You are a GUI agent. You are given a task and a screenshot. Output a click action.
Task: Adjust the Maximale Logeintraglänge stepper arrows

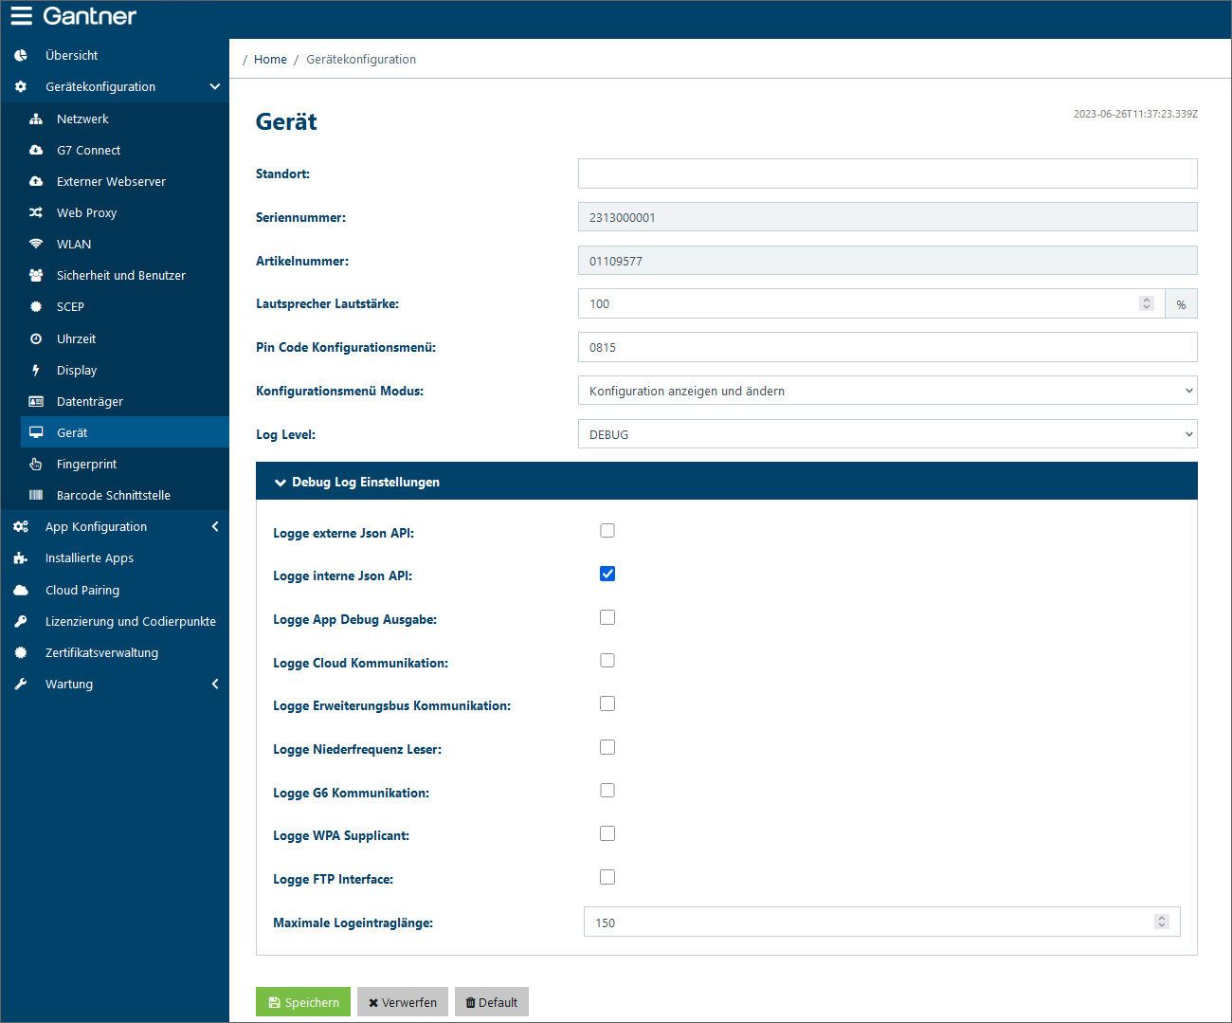pyautogui.click(x=1162, y=922)
